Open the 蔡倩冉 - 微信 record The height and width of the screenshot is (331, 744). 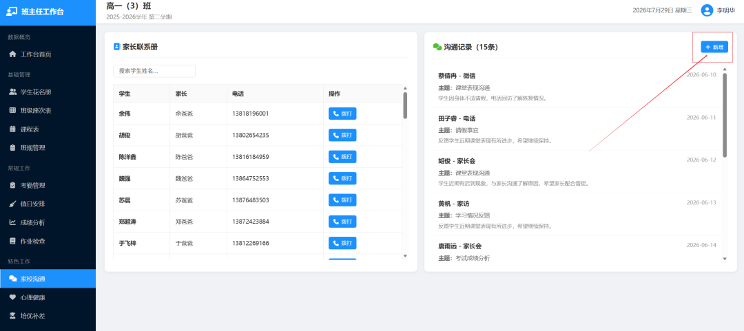click(x=577, y=86)
